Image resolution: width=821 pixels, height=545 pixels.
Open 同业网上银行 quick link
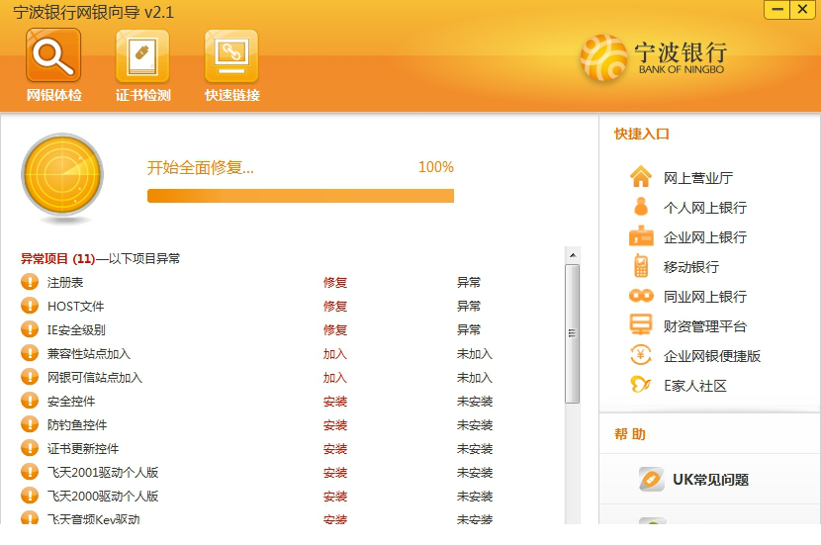coord(704,297)
